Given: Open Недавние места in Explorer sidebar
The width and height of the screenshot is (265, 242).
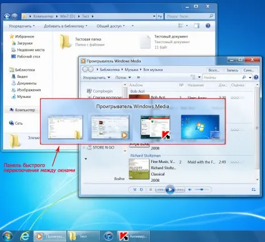Looking at the screenshot, I should (28, 50).
